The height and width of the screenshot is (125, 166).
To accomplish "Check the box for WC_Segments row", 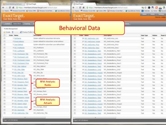I will click(x=4, y=110).
